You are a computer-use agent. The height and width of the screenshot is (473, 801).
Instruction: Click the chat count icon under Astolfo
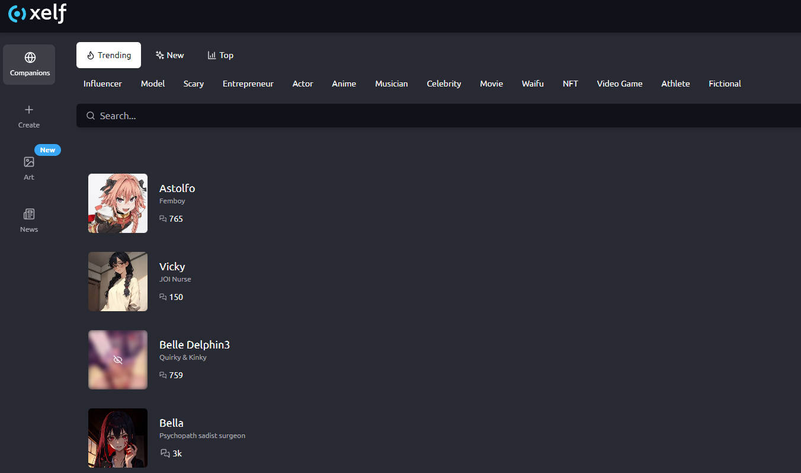click(x=163, y=219)
